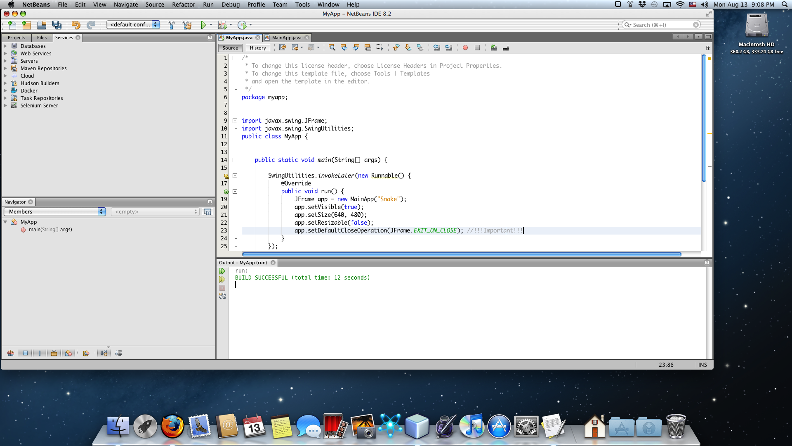Expand the Servers node
This screenshot has width=792, height=446.
(x=5, y=61)
